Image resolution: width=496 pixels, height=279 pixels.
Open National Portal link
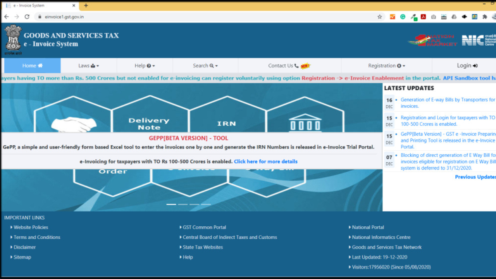[368, 227]
